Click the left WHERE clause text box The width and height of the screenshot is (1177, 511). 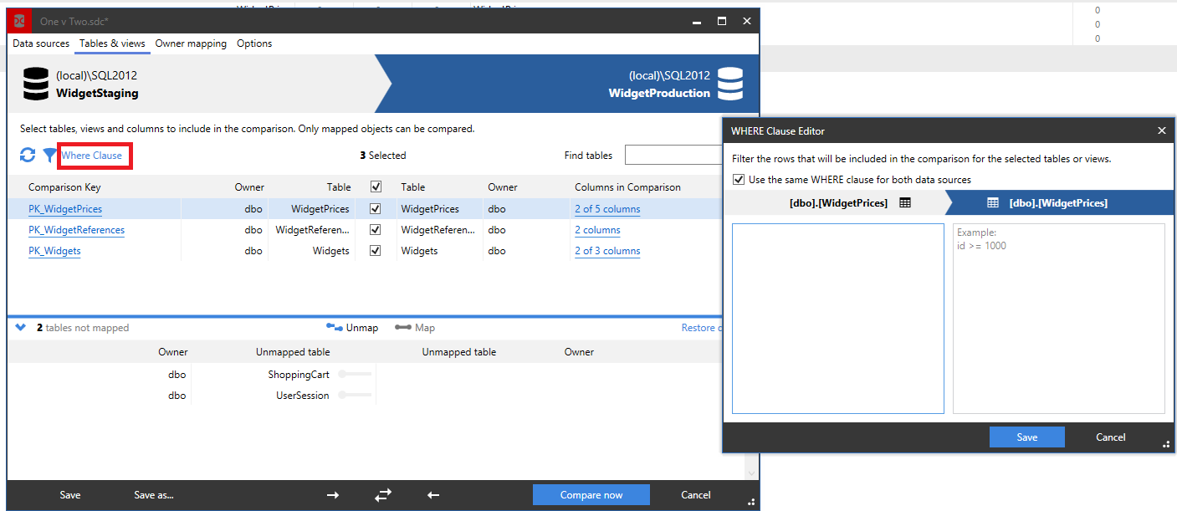tap(837, 318)
